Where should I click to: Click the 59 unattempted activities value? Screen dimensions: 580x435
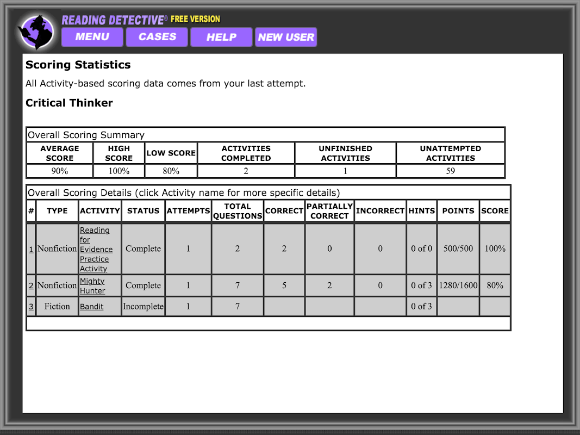[450, 171]
